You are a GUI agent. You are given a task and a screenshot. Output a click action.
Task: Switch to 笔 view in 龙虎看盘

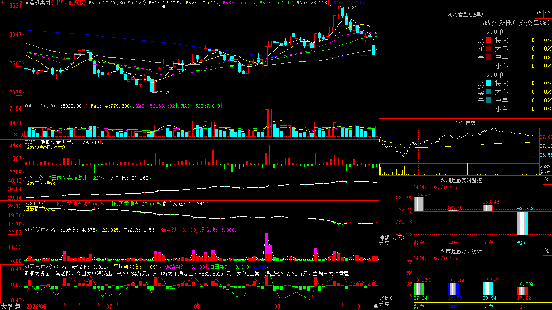point(548,14)
